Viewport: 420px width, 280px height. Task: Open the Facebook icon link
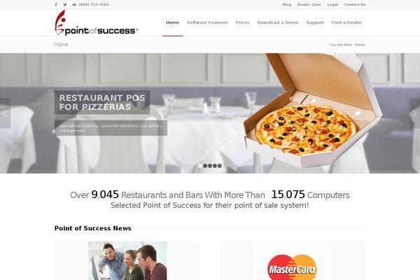pyautogui.click(x=56, y=5)
